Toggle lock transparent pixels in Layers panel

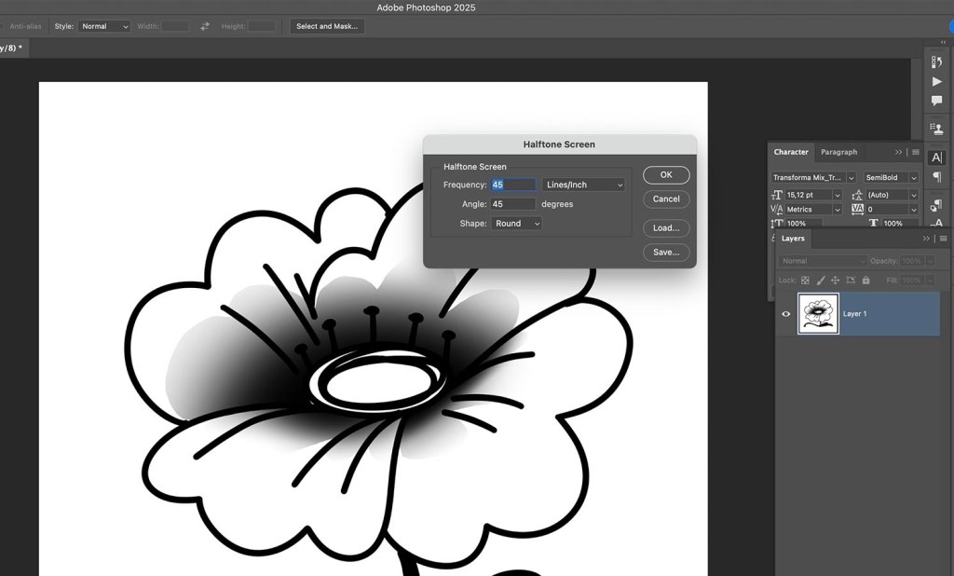806,280
